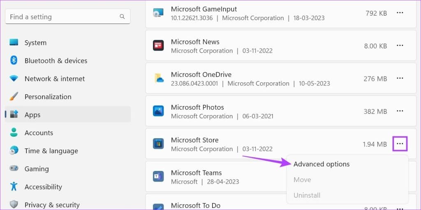Click the 8.00 KB size of Microsoft News
Screen dimensions: 421x210
pyautogui.click(x=375, y=46)
